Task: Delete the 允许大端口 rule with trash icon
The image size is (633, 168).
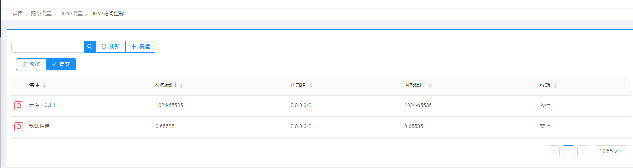Action: 19,106
